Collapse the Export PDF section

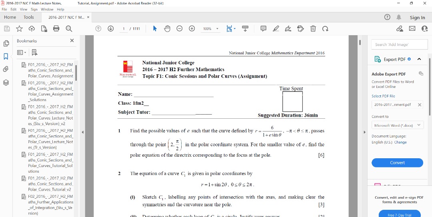tap(419, 59)
